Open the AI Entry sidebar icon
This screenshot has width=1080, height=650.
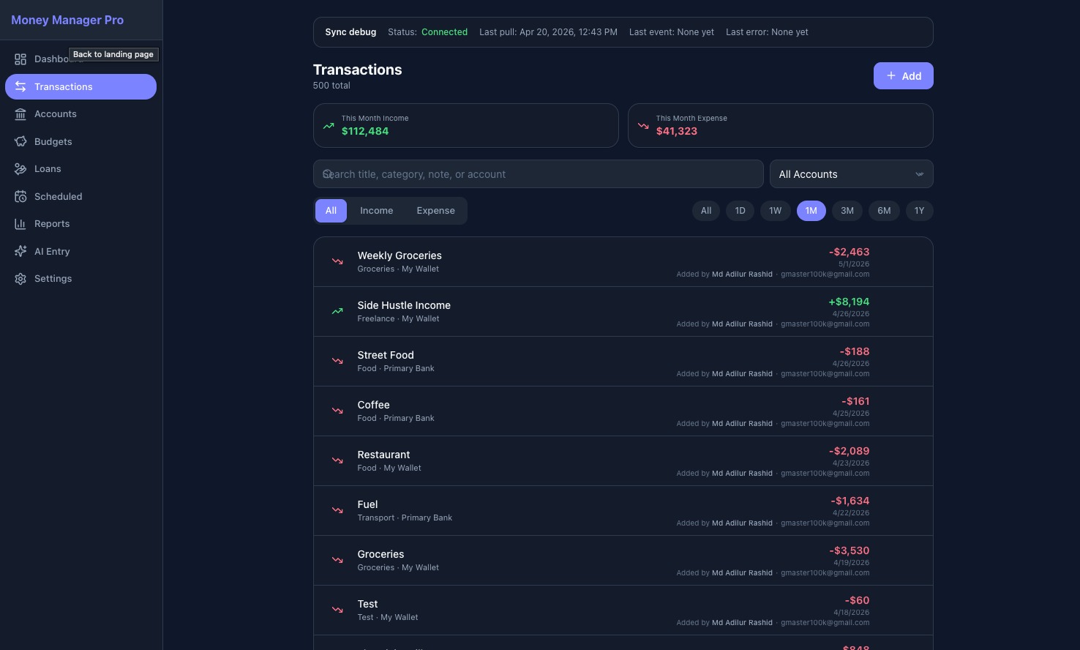click(20, 251)
